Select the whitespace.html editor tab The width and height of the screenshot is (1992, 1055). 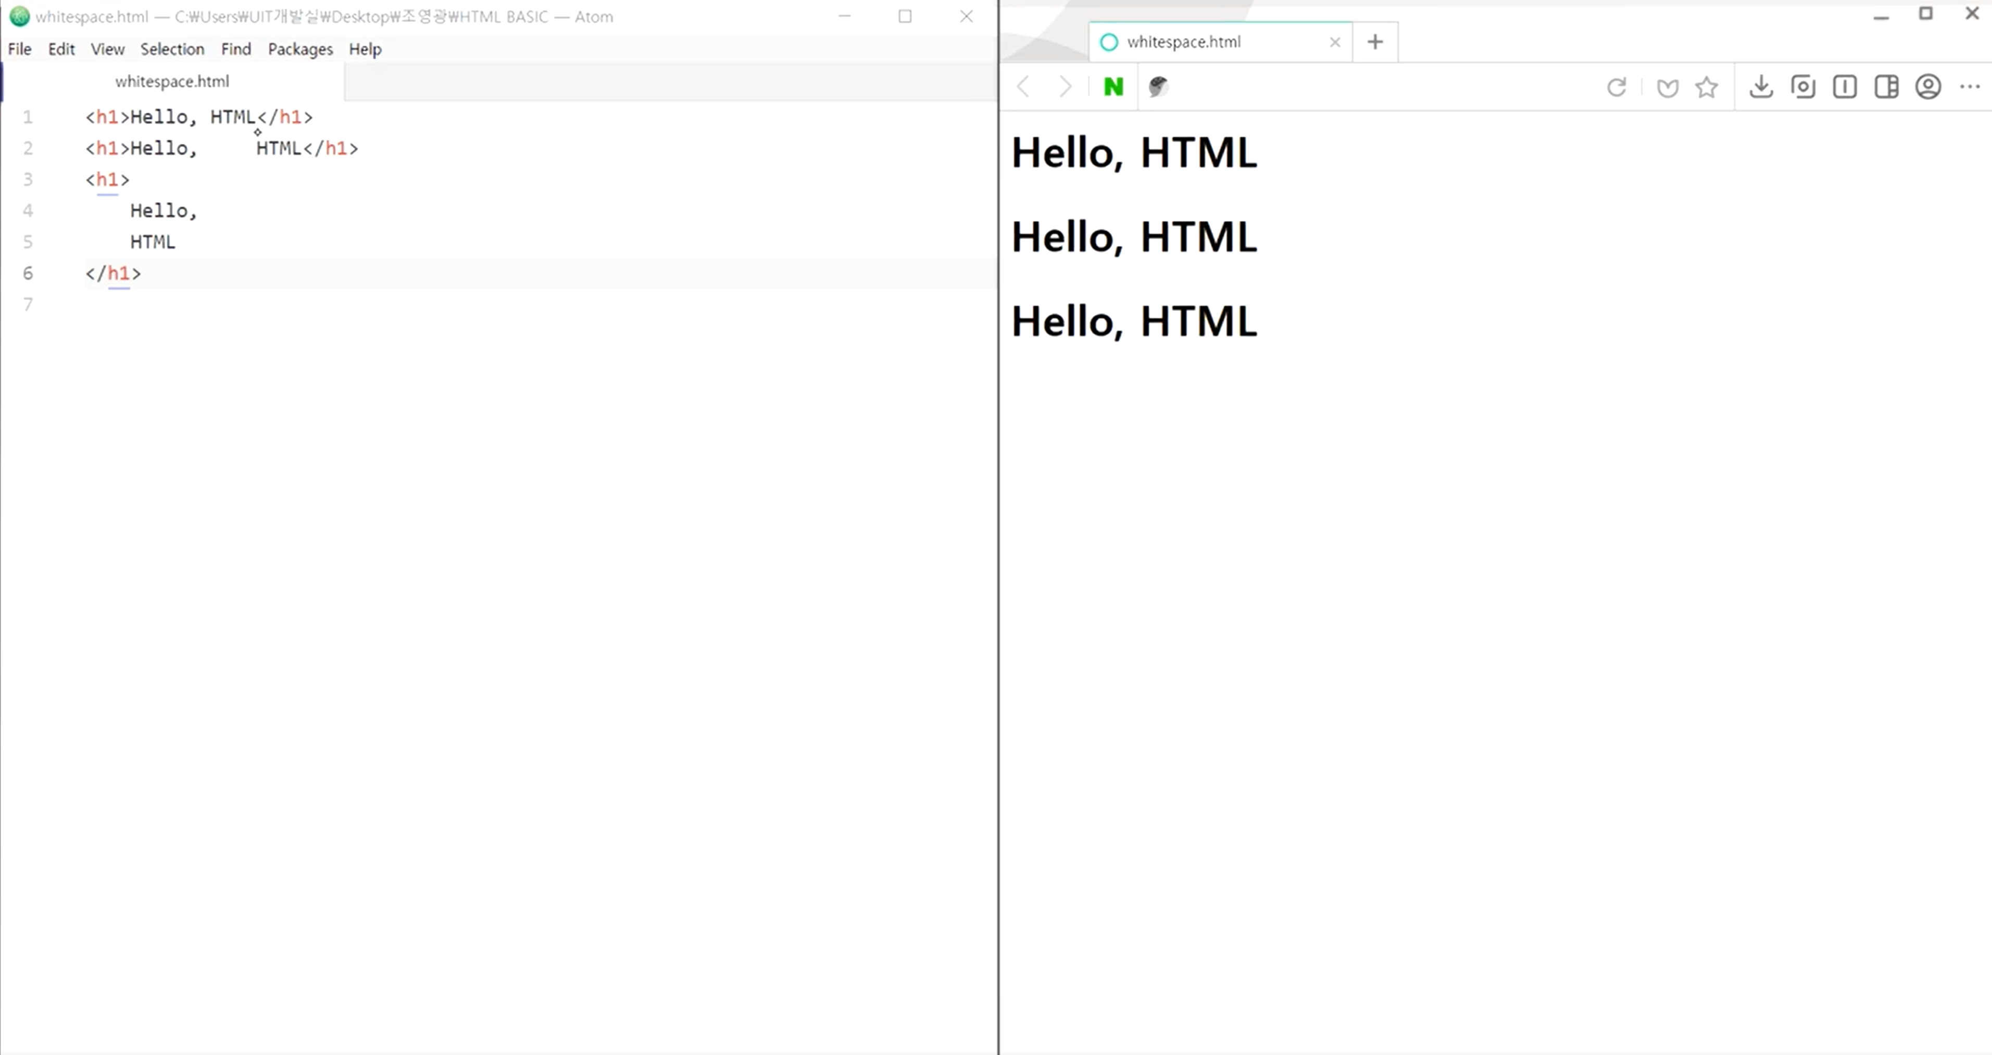click(x=172, y=81)
